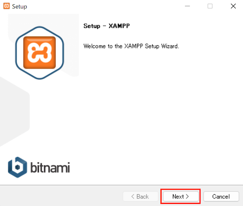Cancel the XAMPP installation

click(221, 196)
